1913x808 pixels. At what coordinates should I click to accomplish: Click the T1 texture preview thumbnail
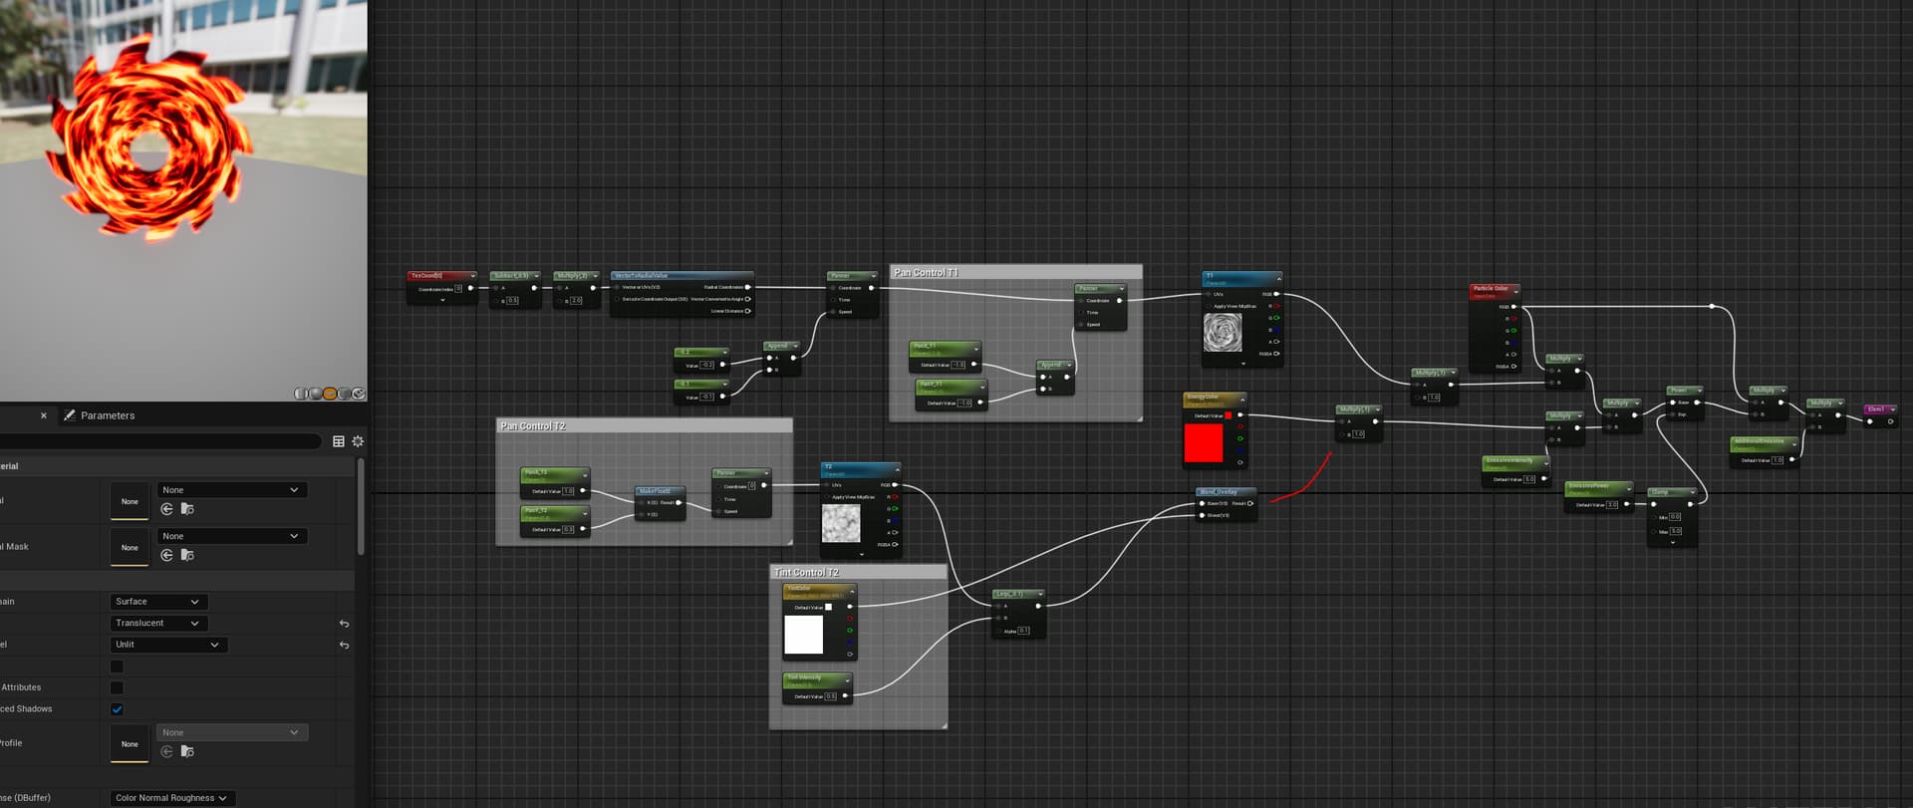point(1223,333)
